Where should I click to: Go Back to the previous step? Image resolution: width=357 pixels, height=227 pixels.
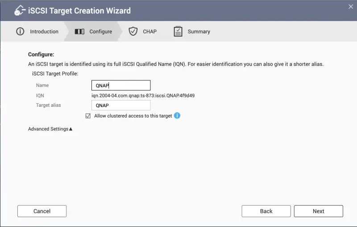[x=266, y=211]
